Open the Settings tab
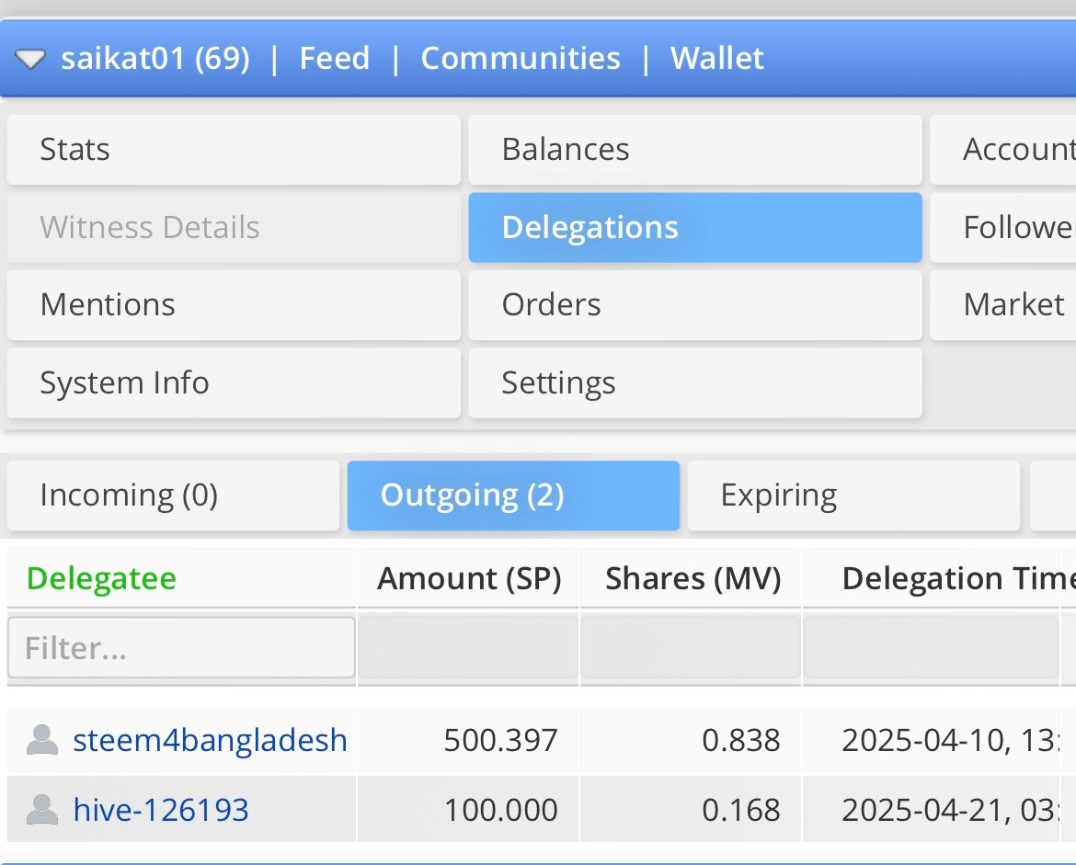This screenshot has height=865, width=1076. coord(695,382)
